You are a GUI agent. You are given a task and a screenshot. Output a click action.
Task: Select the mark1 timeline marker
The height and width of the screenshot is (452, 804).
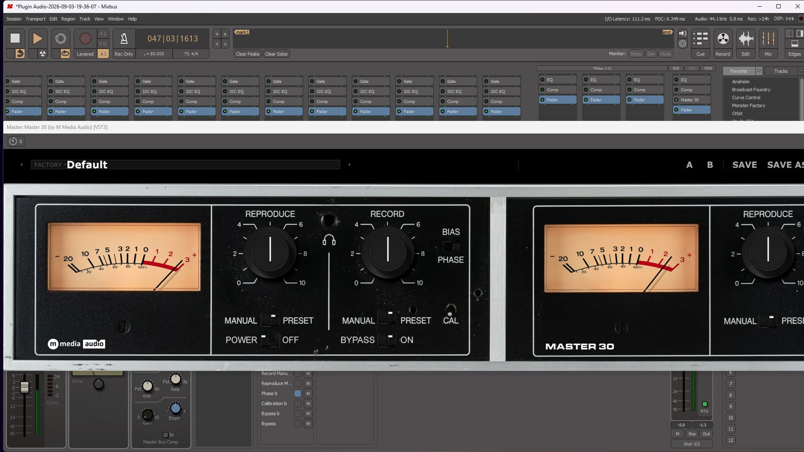pyautogui.click(x=242, y=32)
